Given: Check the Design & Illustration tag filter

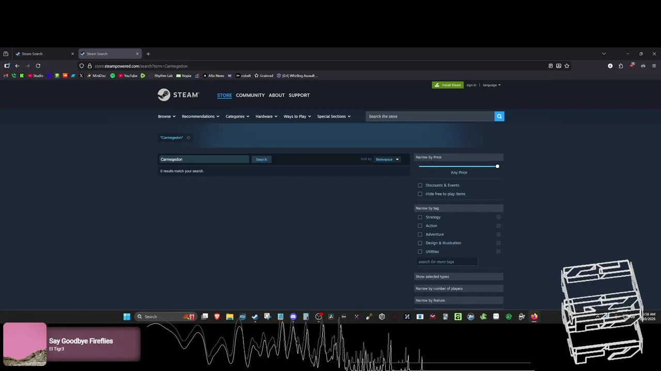Looking at the screenshot, I should (x=420, y=243).
